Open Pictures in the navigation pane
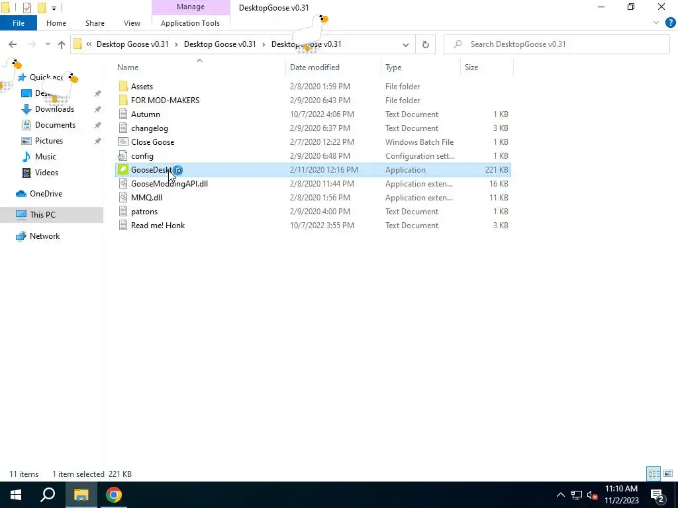The width and height of the screenshot is (678, 508). pyautogui.click(x=49, y=141)
